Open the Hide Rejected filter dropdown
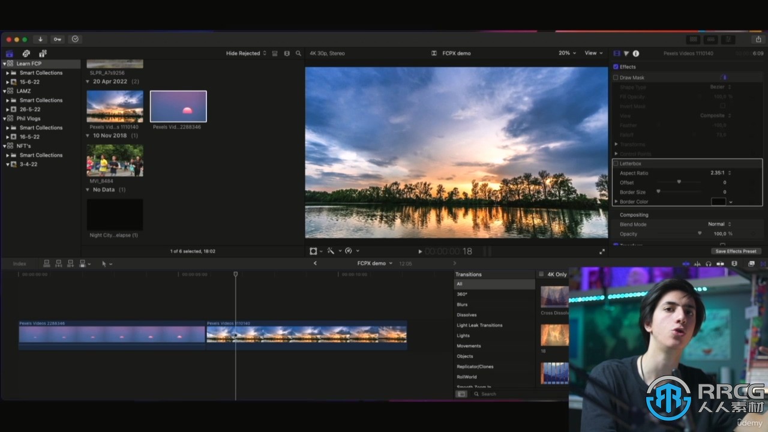This screenshot has height=432, width=768. coord(246,53)
